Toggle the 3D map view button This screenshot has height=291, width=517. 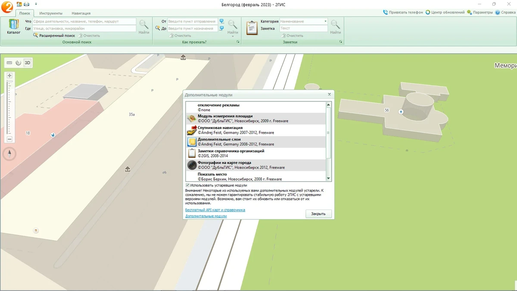tap(28, 63)
